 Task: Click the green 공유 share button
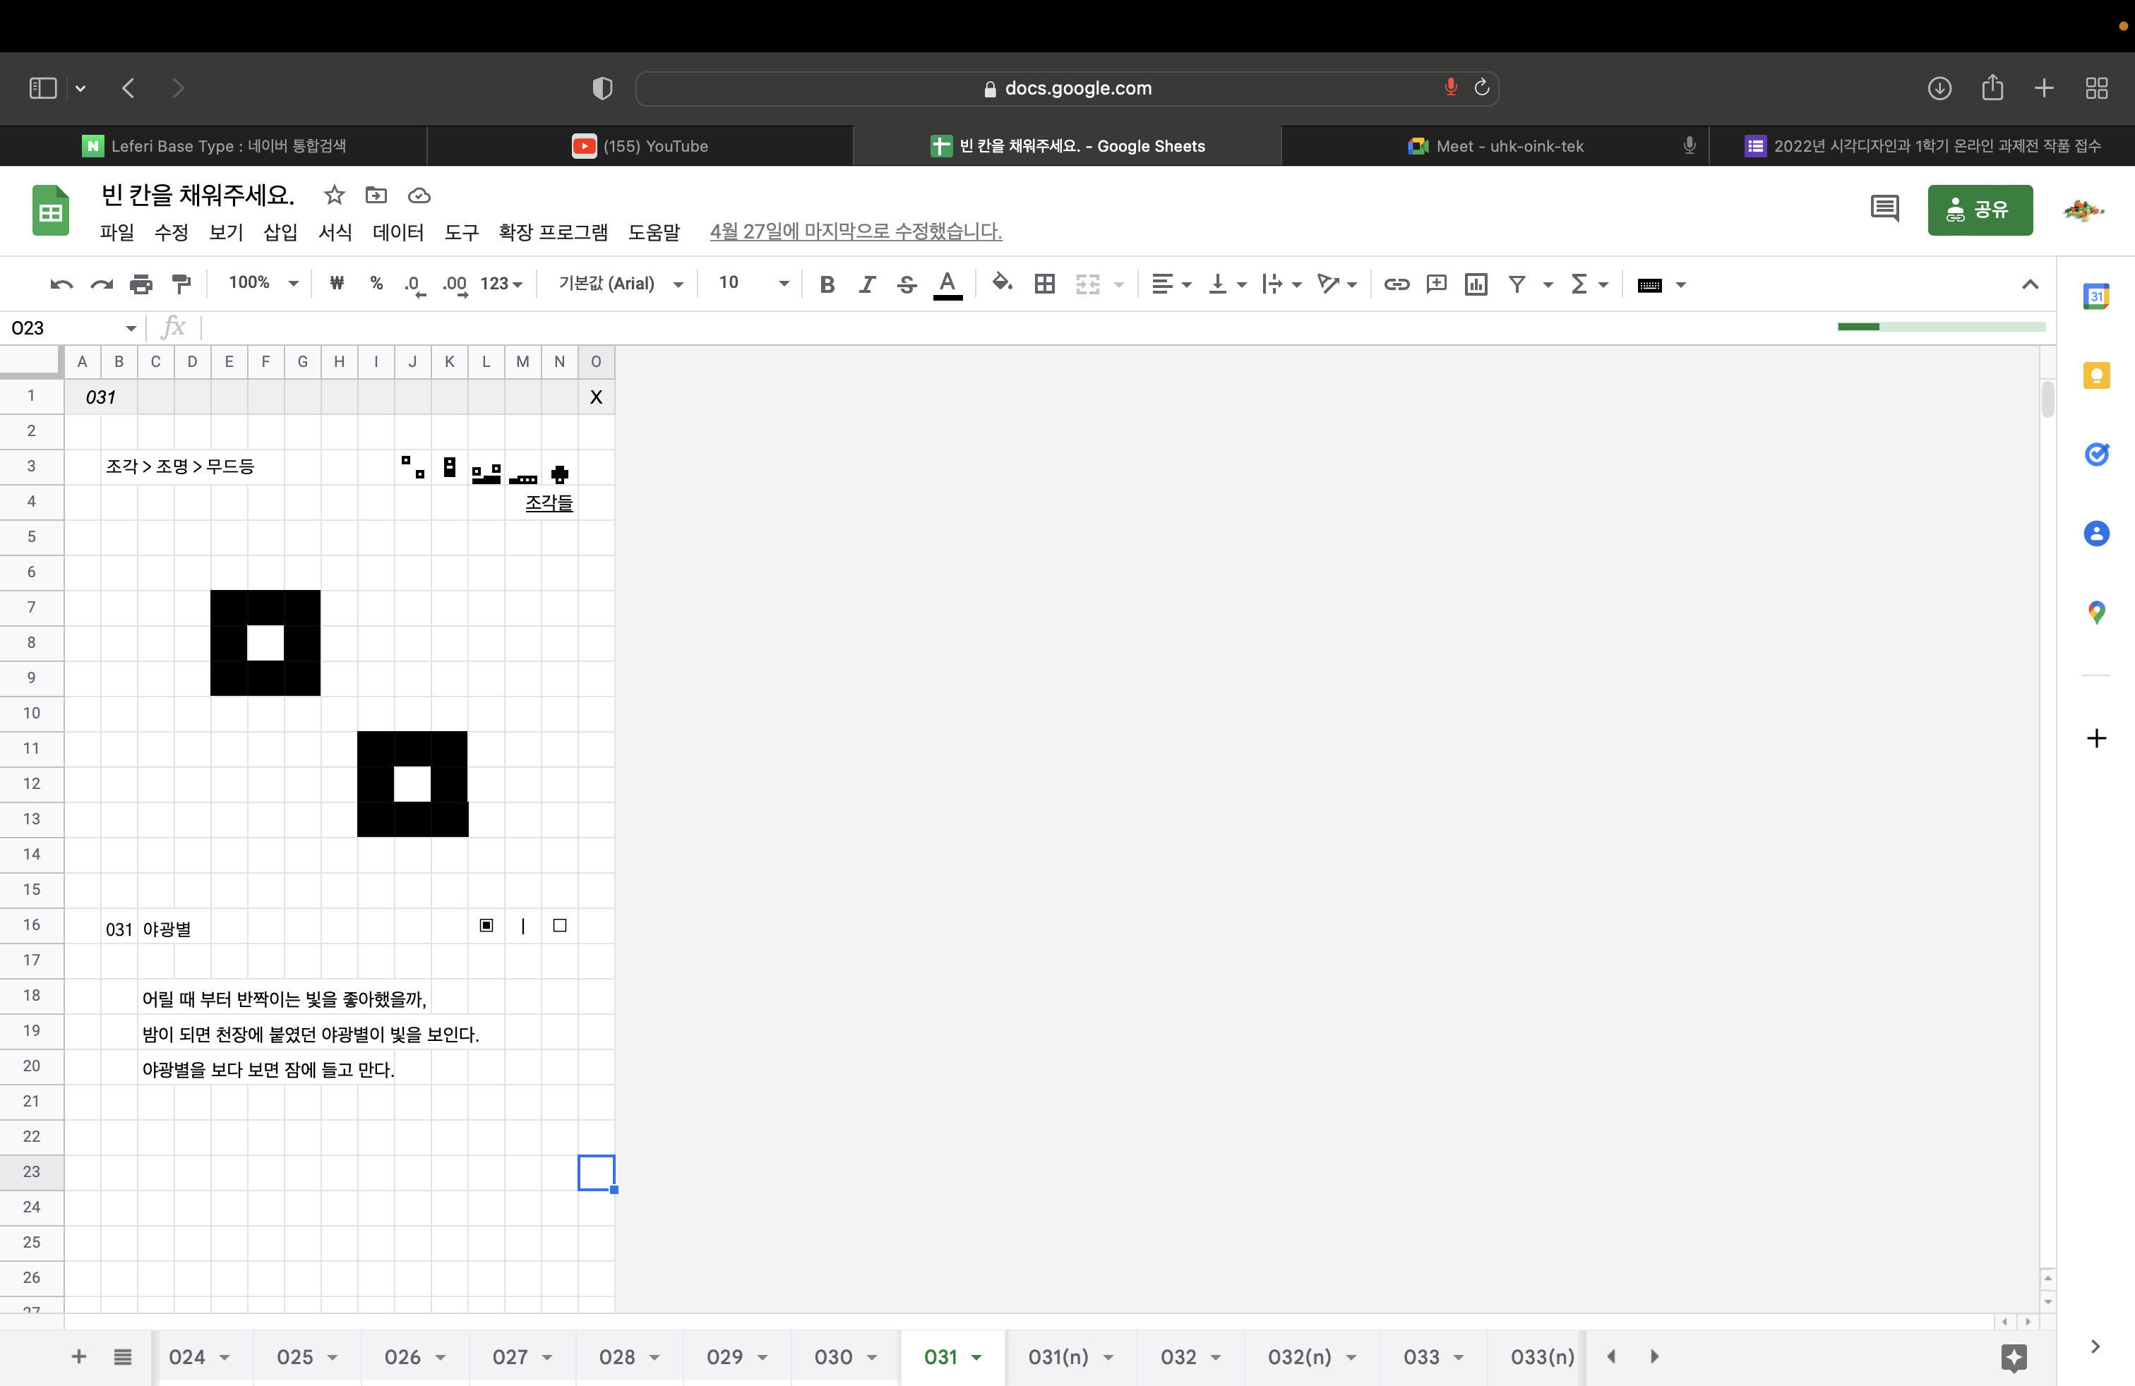pyautogui.click(x=1979, y=210)
